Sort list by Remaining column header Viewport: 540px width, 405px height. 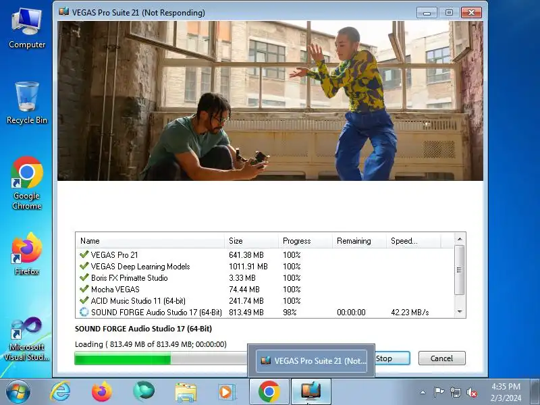[x=359, y=241]
